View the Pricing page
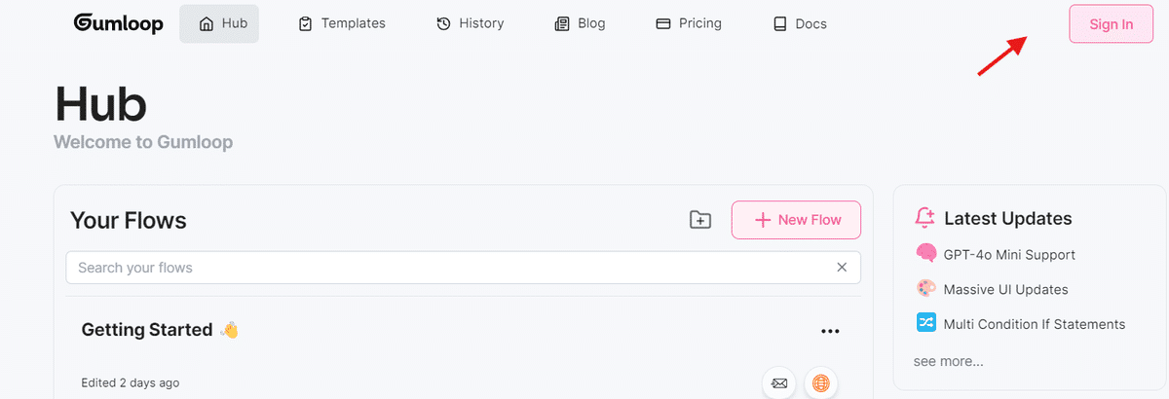Image resolution: width=1169 pixels, height=399 pixels. [689, 23]
